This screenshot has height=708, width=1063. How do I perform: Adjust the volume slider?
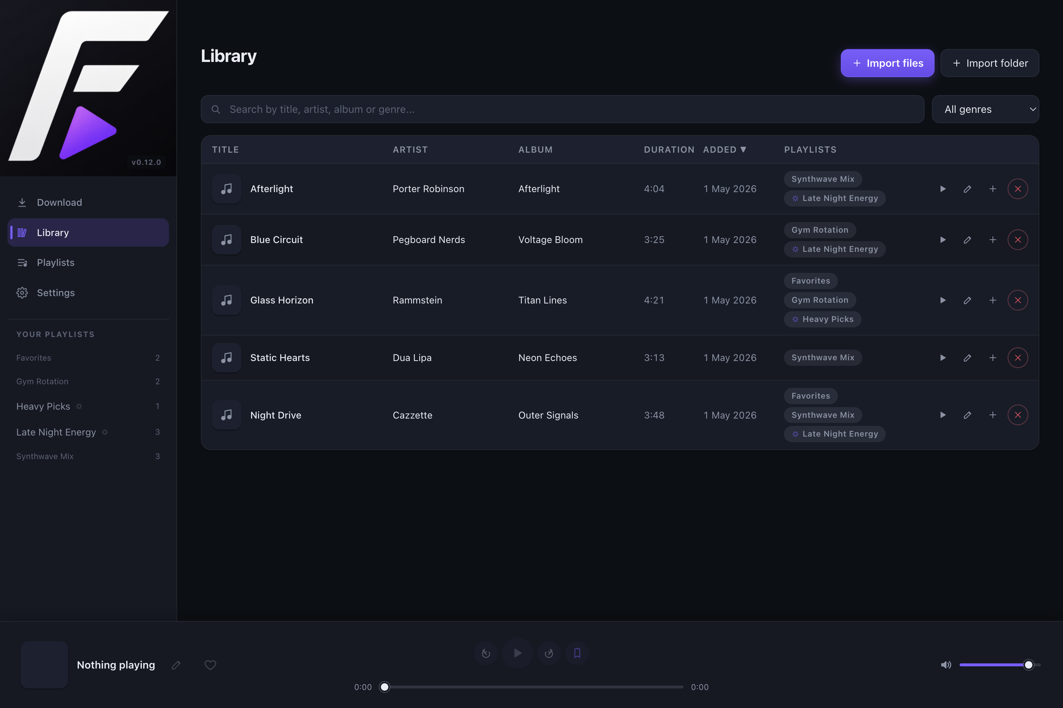pyautogui.click(x=1000, y=664)
